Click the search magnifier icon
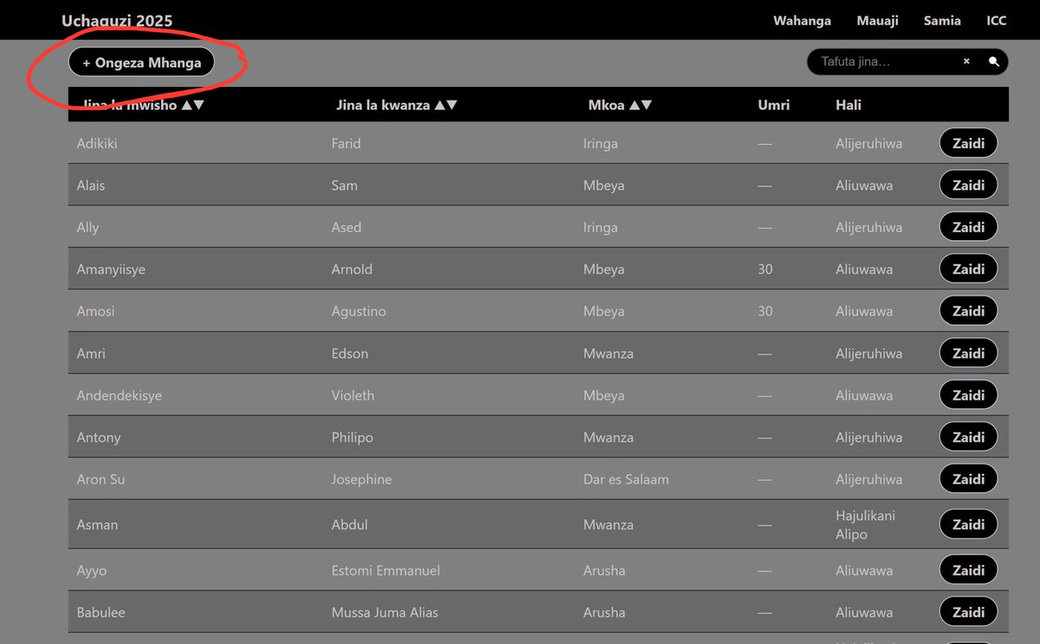Screen dimensions: 1040x644 coord(994,62)
